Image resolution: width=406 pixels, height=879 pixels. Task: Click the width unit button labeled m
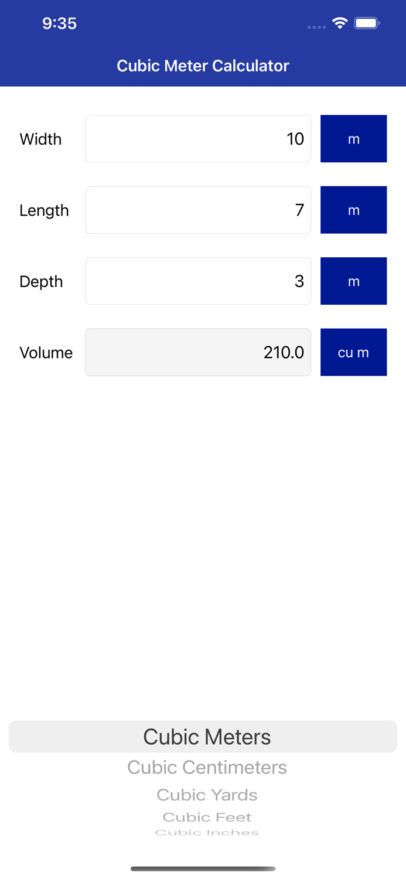point(354,138)
